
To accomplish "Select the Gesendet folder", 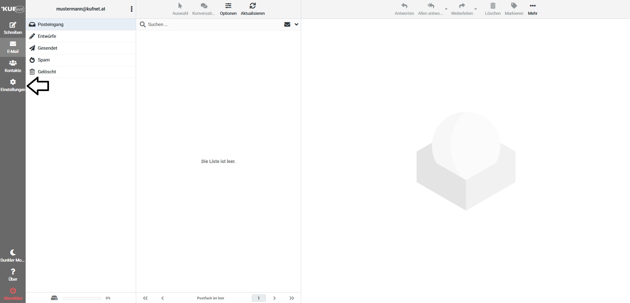I will (48, 48).
